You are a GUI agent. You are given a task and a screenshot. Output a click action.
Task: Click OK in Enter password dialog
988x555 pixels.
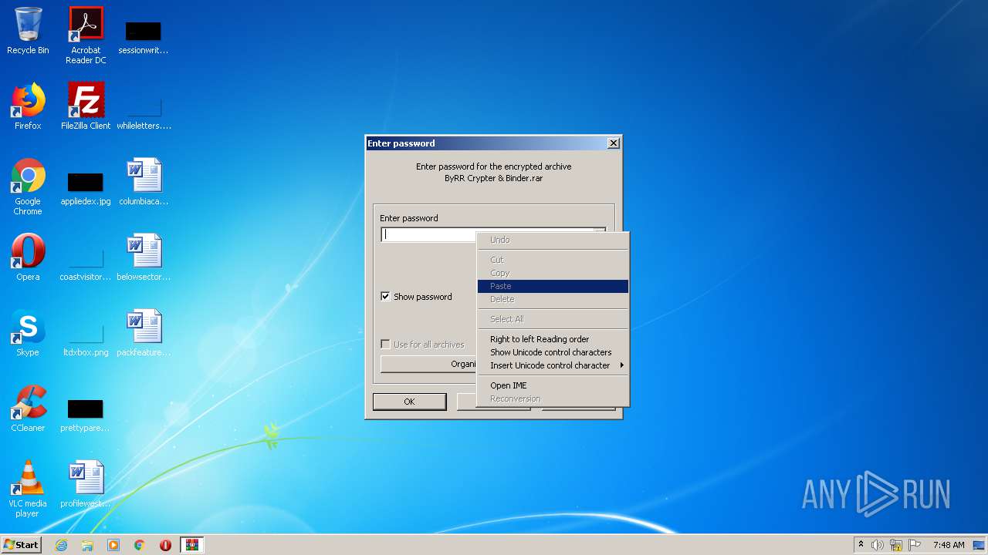tap(409, 401)
